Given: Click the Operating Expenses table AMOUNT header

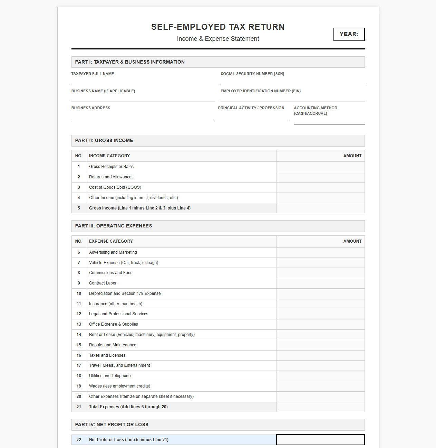Looking at the screenshot, I should point(352,241).
